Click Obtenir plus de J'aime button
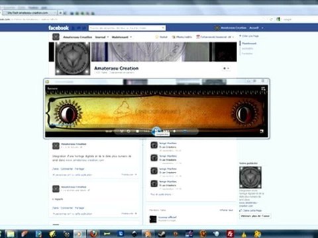This screenshot has width=318, height=238. click(x=255, y=216)
